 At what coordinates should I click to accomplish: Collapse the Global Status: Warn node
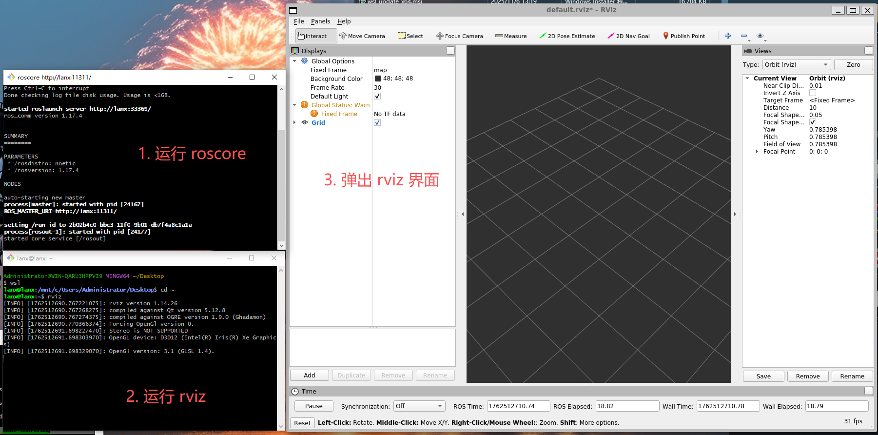[x=294, y=105]
